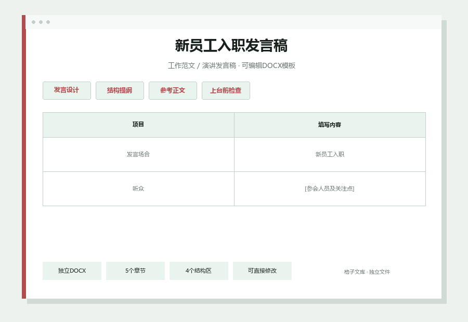Select the 发言场合 table cell
The width and height of the screenshot is (468, 322).
click(138, 154)
